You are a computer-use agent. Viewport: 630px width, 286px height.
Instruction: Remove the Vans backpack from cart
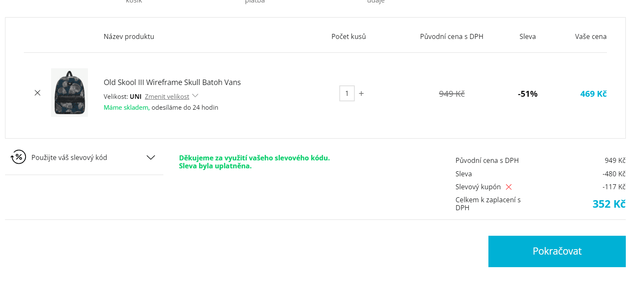[x=37, y=93]
